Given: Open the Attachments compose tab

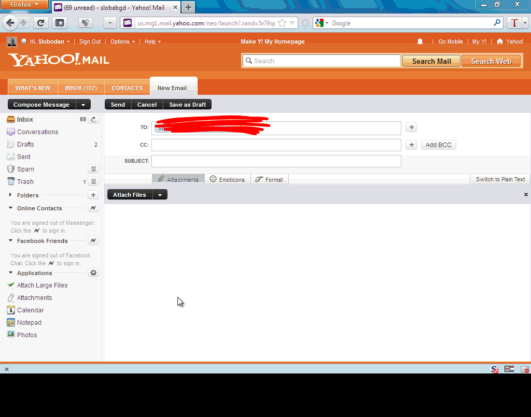Looking at the screenshot, I should [178, 179].
